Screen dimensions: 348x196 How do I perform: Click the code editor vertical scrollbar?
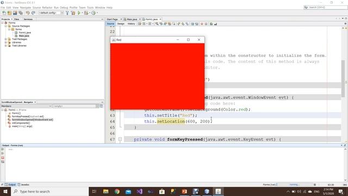[343, 78]
